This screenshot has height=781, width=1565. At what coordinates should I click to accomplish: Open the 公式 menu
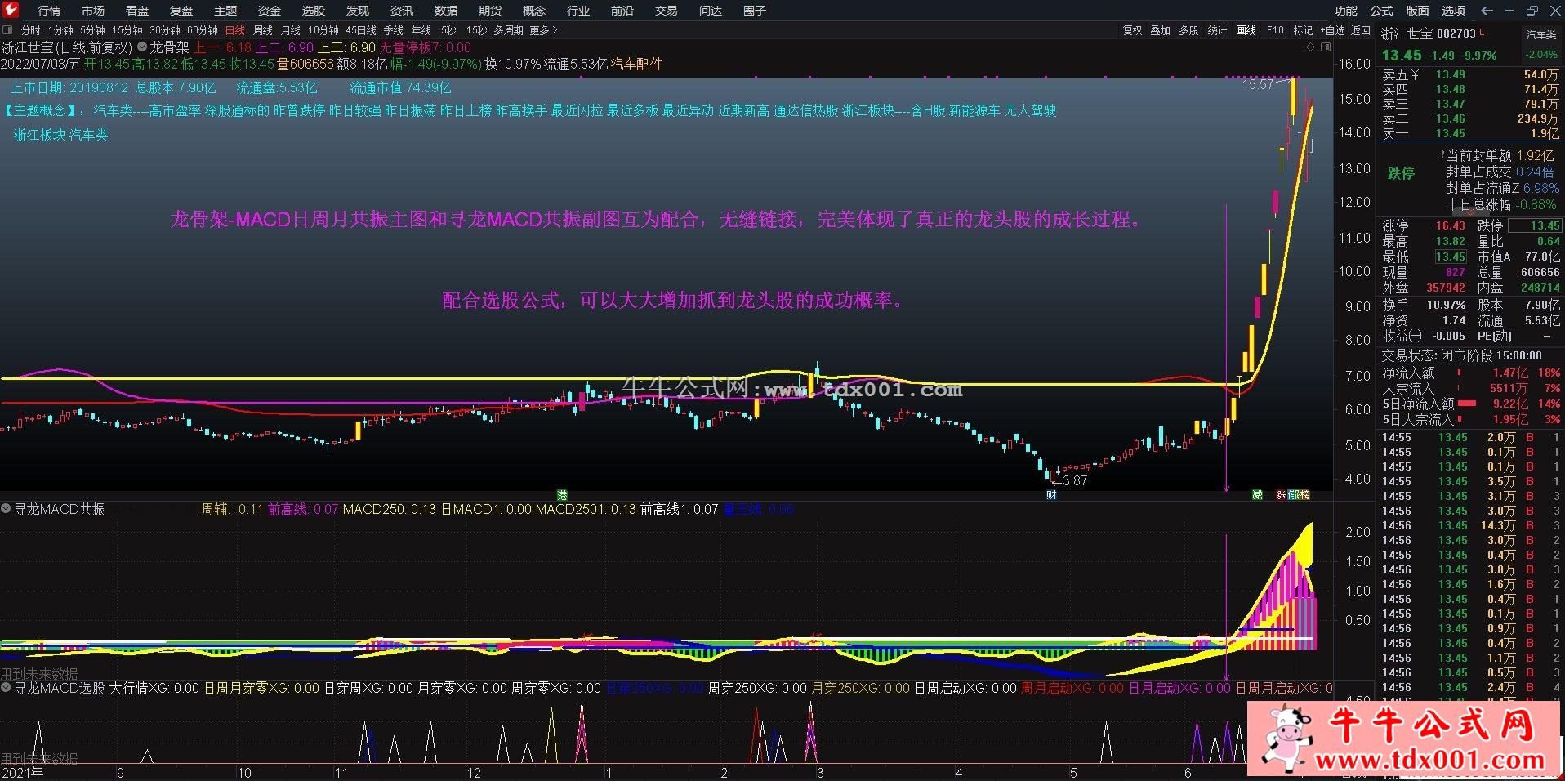click(x=1381, y=11)
